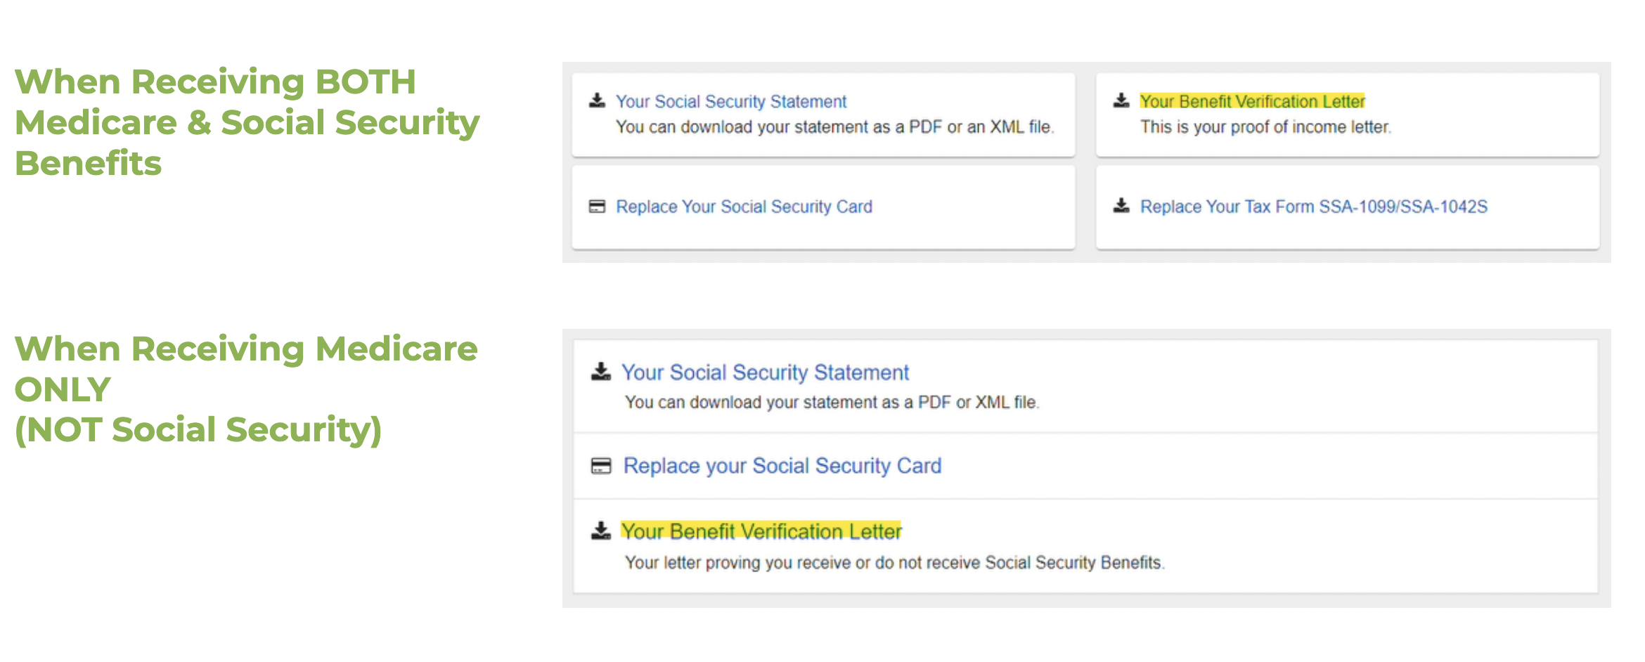
Task: Open highlighted Benefit Verification Letter, proof of income
Action: (x=1252, y=102)
